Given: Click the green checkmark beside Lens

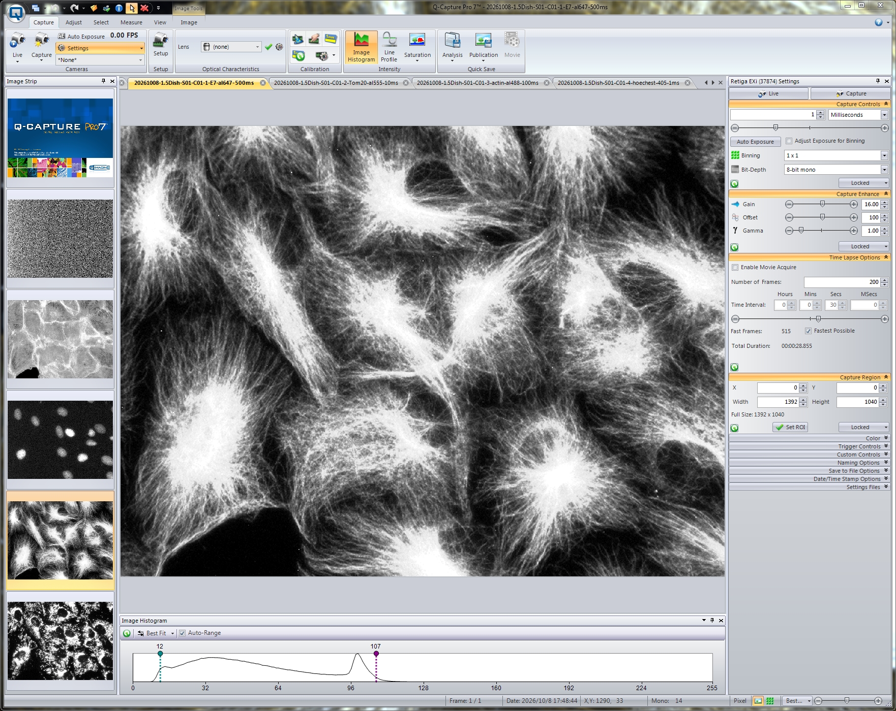Looking at the screenshot, I should click(x=268, y=47).
